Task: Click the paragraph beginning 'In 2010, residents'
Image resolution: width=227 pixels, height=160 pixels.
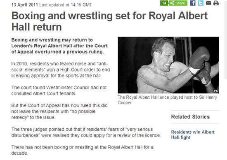Action: (x=61, y=70)
